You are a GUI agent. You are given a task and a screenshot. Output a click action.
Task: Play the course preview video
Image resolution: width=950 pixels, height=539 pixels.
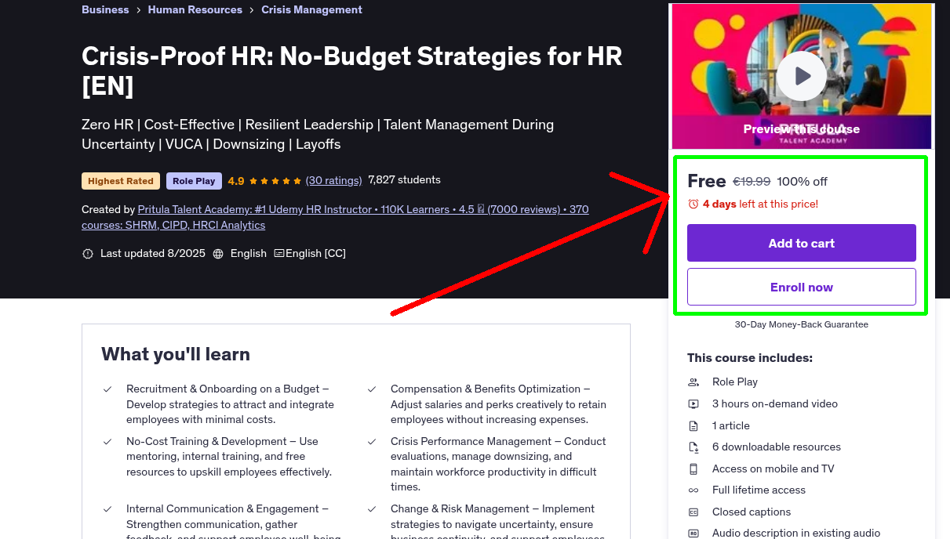801,76
